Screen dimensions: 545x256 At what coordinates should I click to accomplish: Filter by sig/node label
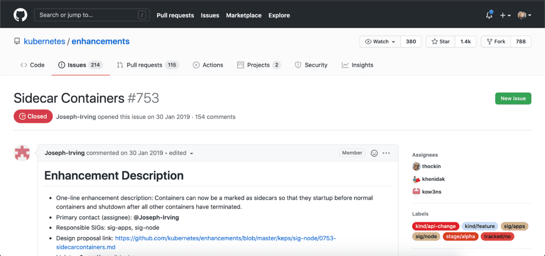(426, 236)
